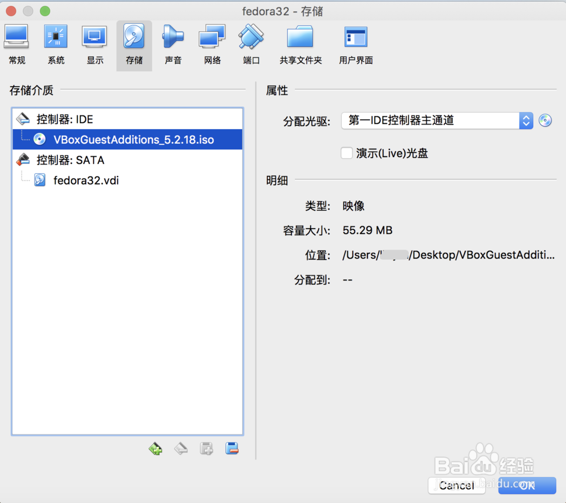Click the add storage attachment icon

coord(207,449)
